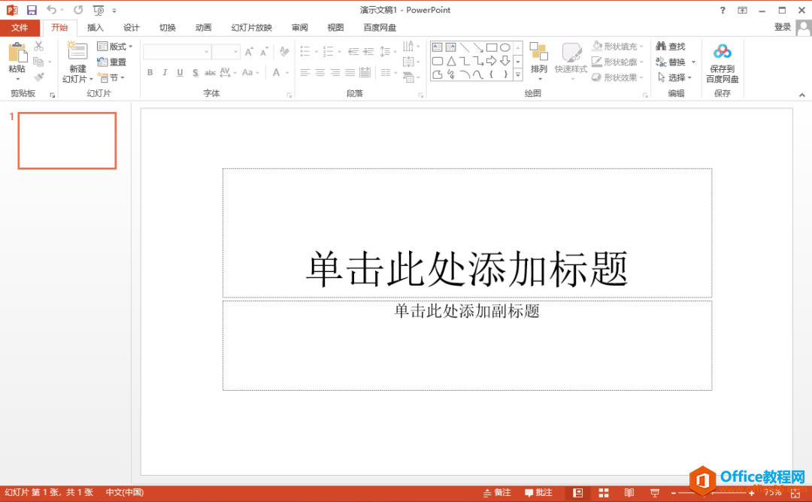The height and width of the screenshot is (502, 812).
Task: Open the 选择 select dropdown
Action: [674, 77]
